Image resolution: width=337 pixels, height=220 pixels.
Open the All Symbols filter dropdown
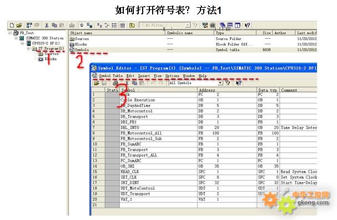pos(220,83)
